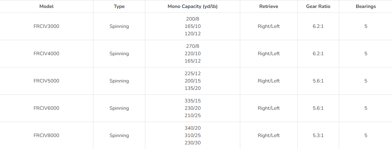Select the Mono Capacity (yd/lb) header

point(193,6)
